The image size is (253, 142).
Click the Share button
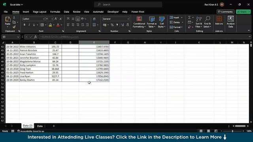[x=243, y=12]
